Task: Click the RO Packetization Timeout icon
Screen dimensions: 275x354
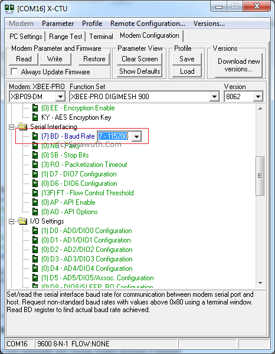Action: point(35,165)
